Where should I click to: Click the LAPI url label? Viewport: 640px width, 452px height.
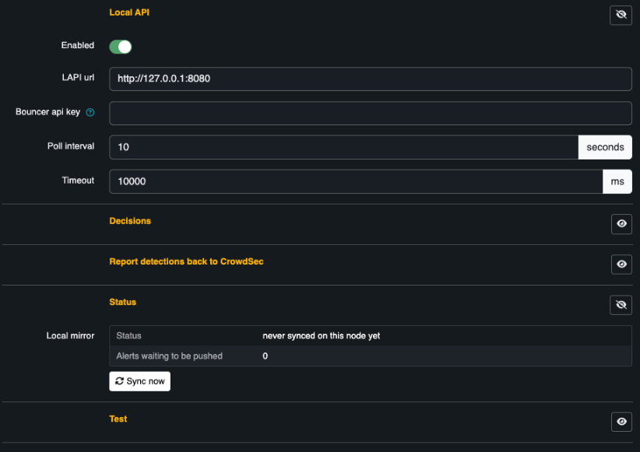click(x=78, y=78)
